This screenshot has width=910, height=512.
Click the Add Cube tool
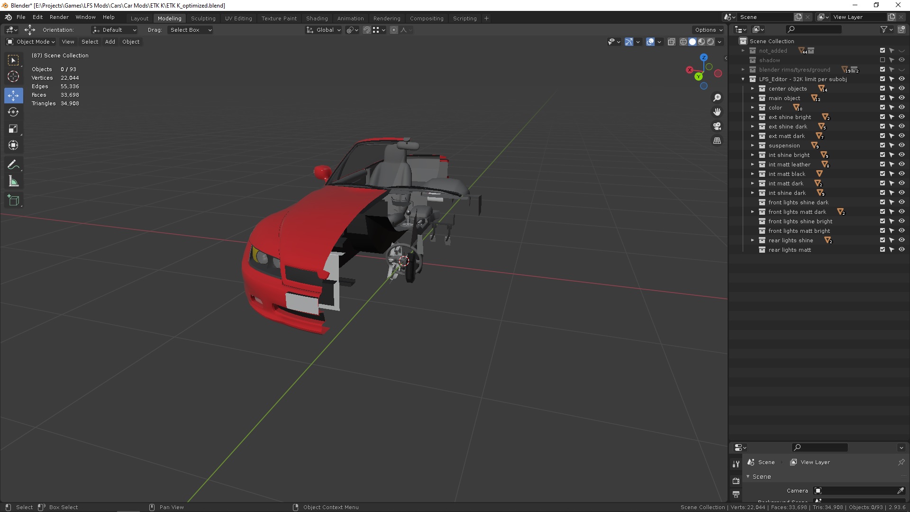tap(13, 201)
